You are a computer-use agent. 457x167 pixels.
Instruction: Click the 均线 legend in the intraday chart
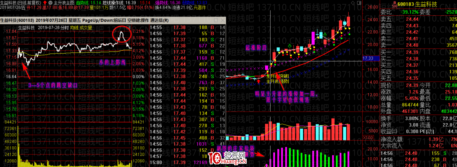[x=74, y=28]
